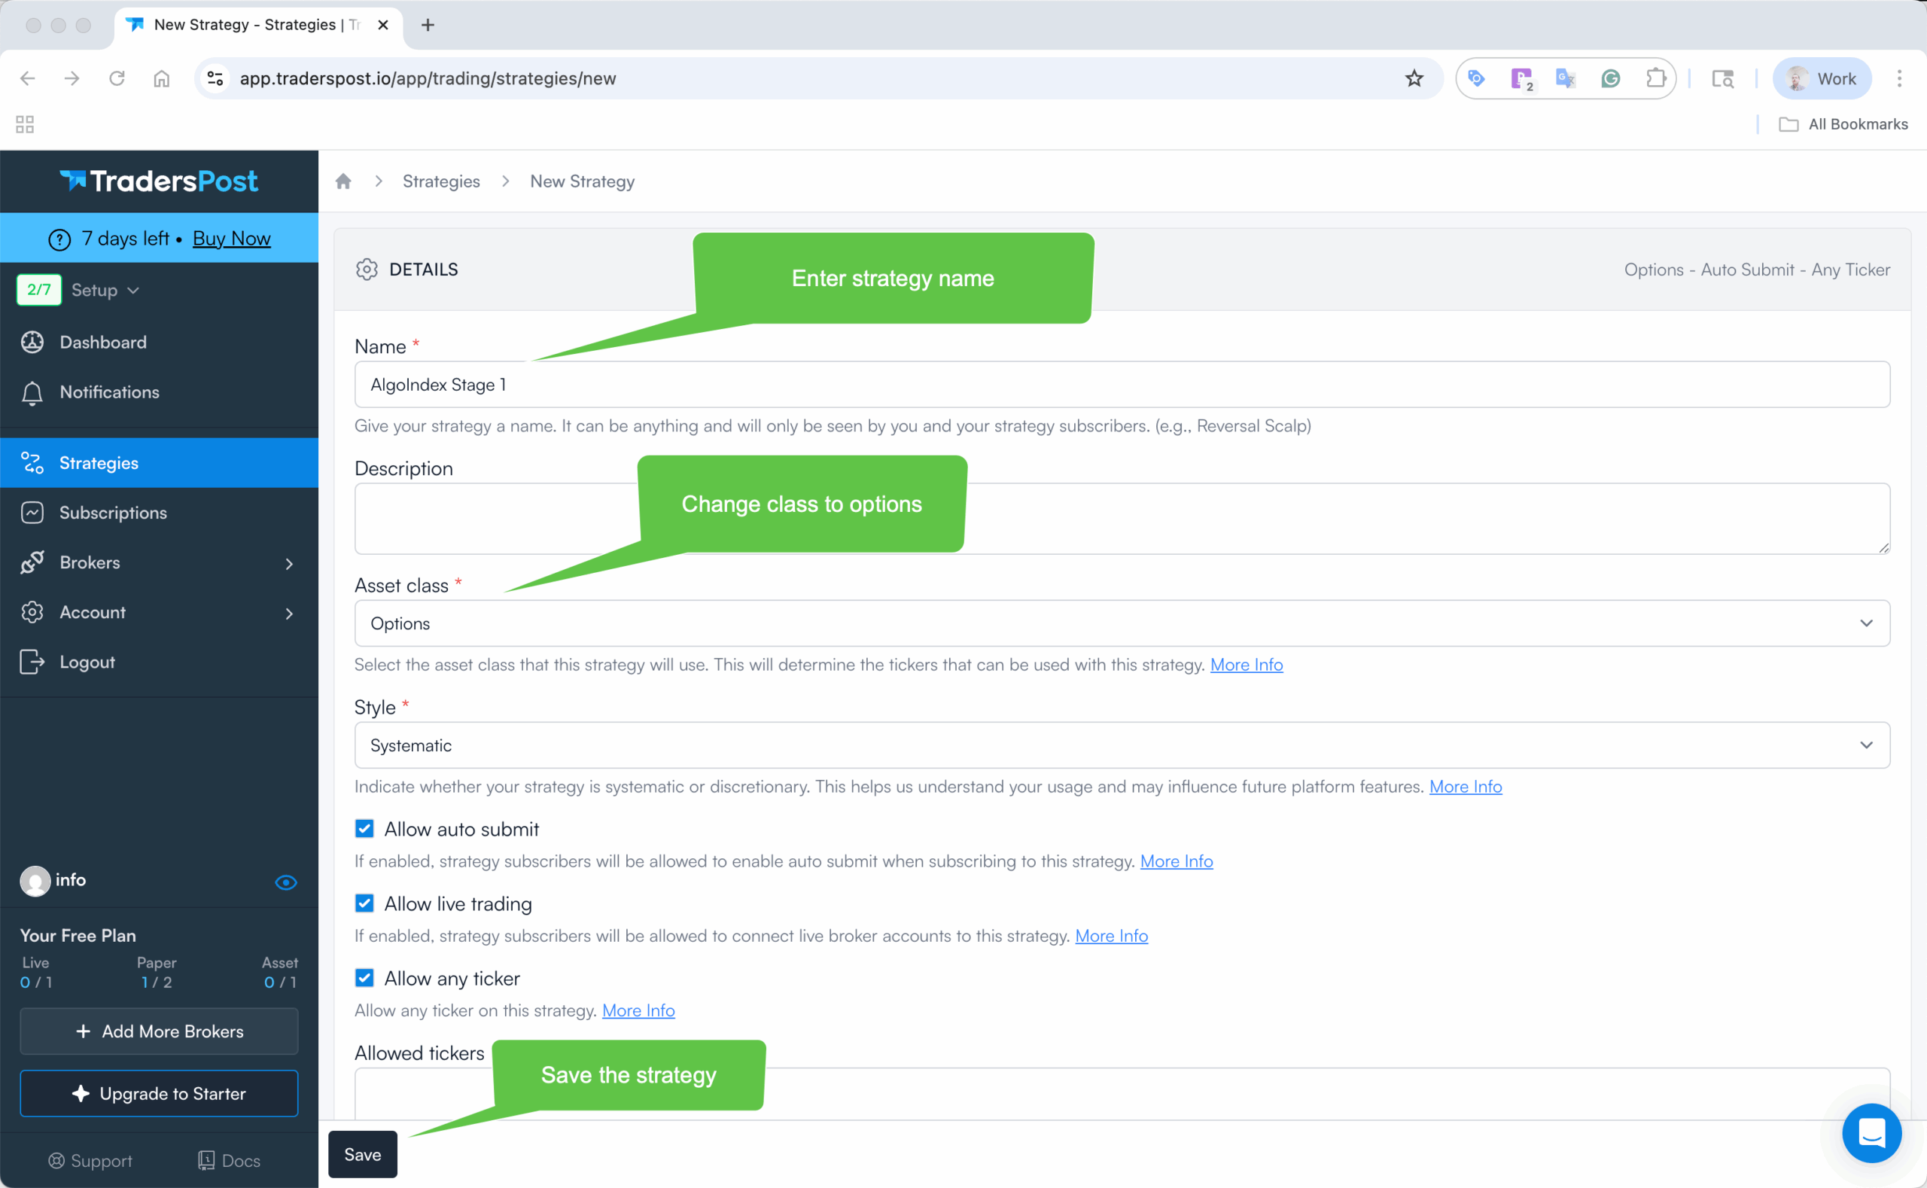
Task: Open the chat support bubble icon
Action: [1871, 1132]
